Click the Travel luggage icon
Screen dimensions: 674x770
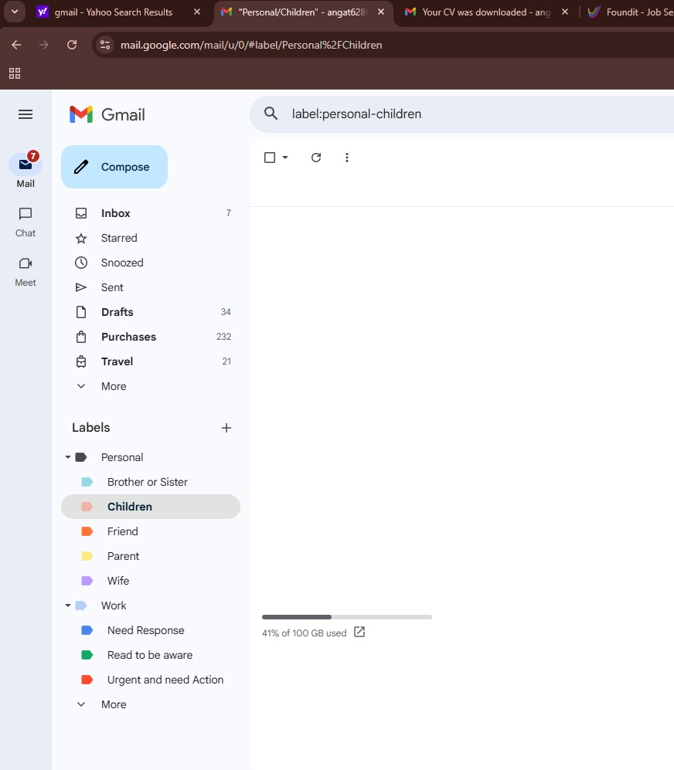(x=81, y=361)
